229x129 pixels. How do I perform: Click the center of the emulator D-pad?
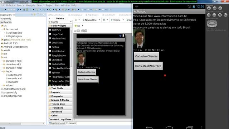click(x=212, y=24)
